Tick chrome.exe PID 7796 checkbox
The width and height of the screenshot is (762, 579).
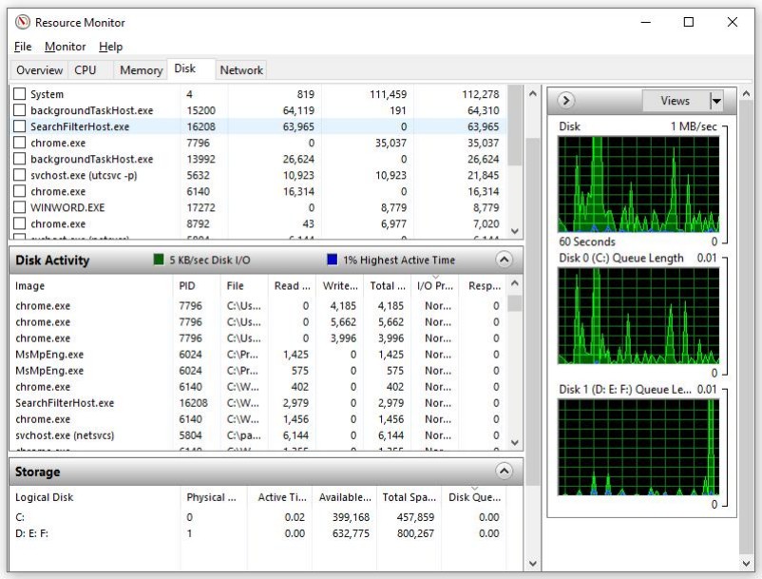pos(19,143)
